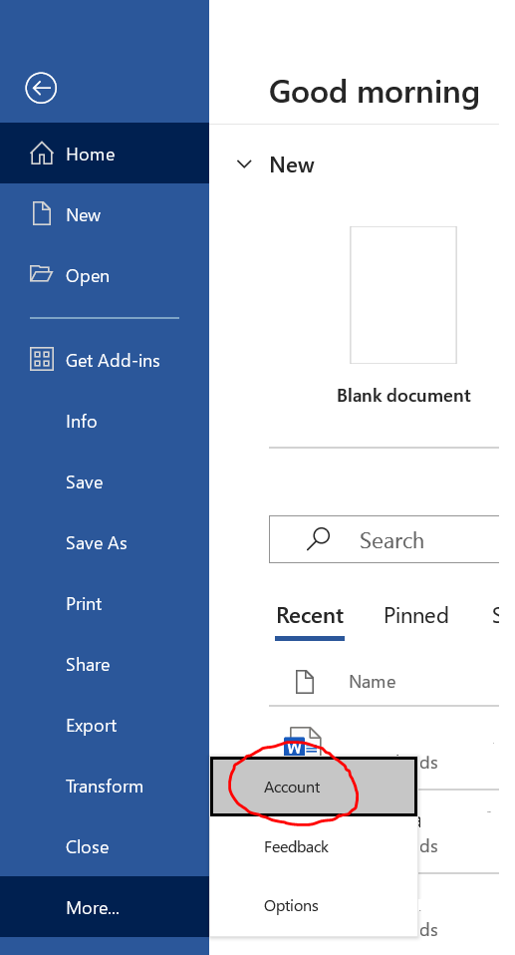Viewport: 515px width, 955px height.
Task: Open the Get Add-ins grid icon
Action: pyautogui.click(x=42, y=359)
